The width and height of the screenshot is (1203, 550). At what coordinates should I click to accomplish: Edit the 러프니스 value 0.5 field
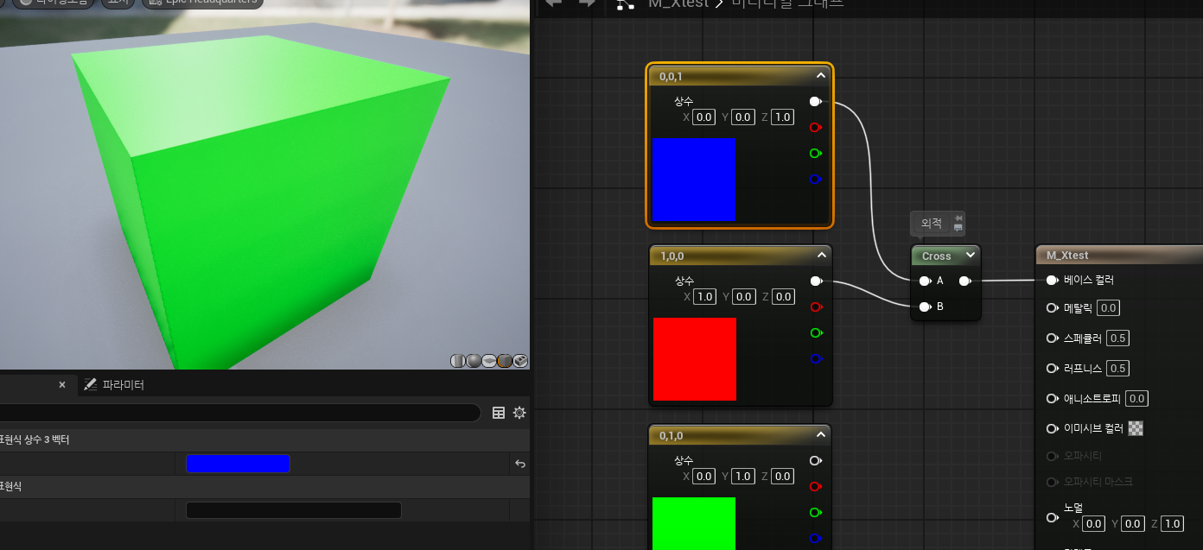click(x=1117, y=369)
